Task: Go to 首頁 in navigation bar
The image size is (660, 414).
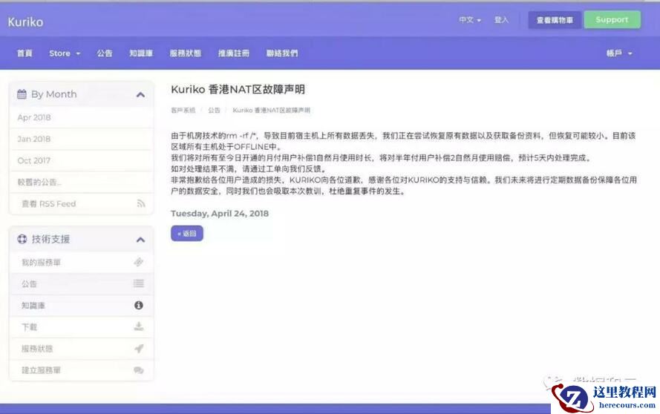Action: point(24,53)
